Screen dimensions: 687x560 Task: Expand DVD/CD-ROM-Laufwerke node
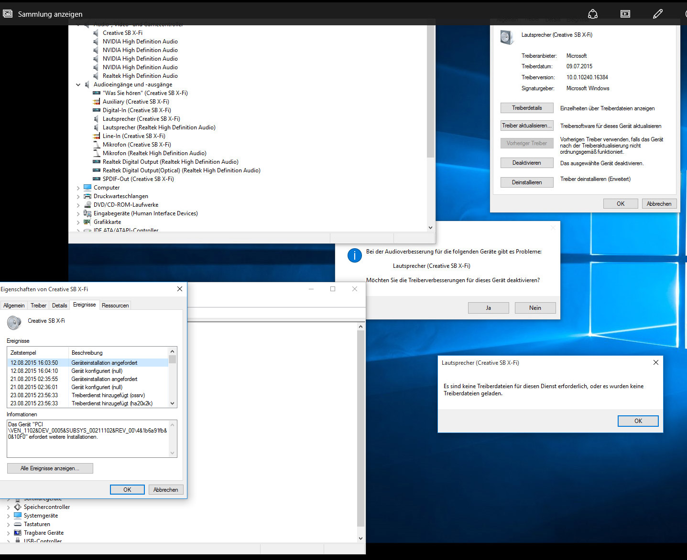click(78, 205)
